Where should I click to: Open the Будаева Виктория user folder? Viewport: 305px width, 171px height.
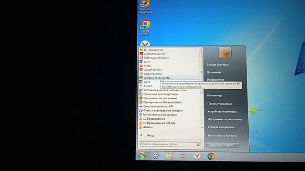[217, 65]
